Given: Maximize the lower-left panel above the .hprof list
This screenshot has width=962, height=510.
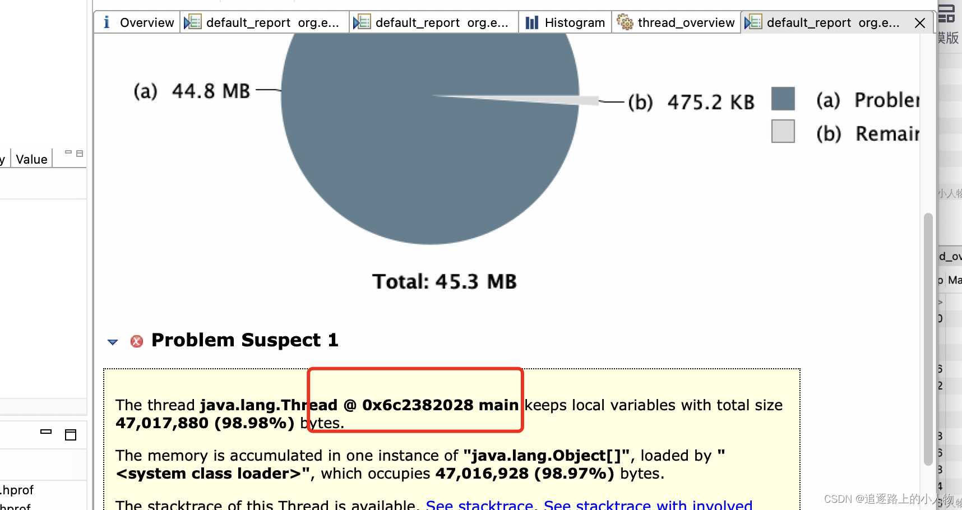Looking at the screenshot, I should [x=71, y=435].
